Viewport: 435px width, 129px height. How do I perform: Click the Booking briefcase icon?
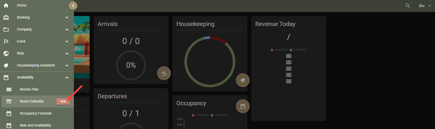(6, 17)
